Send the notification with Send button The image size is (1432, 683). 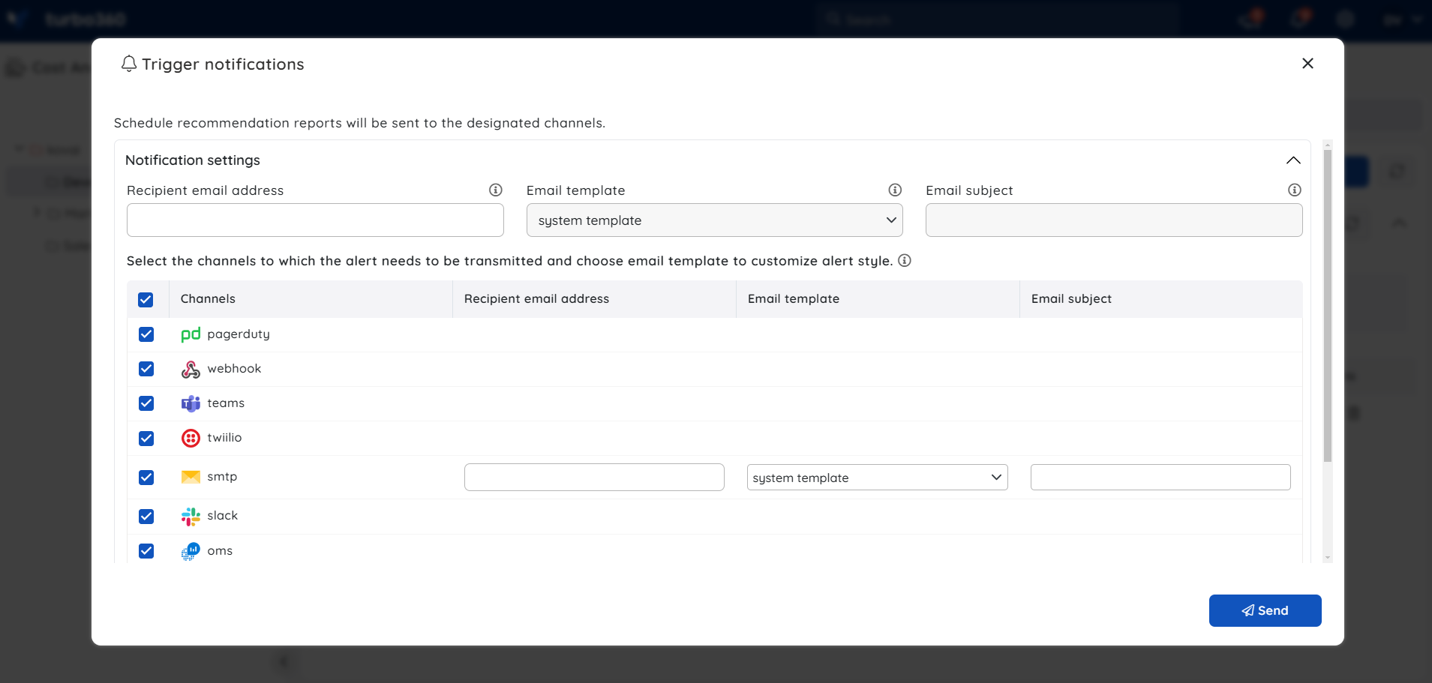coord(1265,610)
